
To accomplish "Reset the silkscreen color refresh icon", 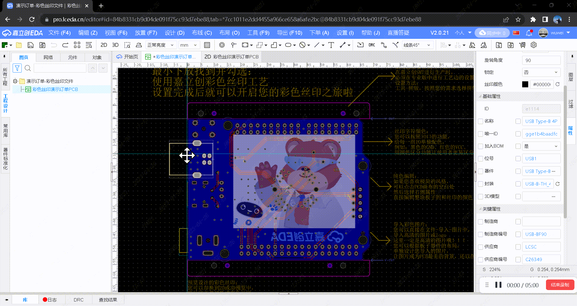I will click(558, 84).
